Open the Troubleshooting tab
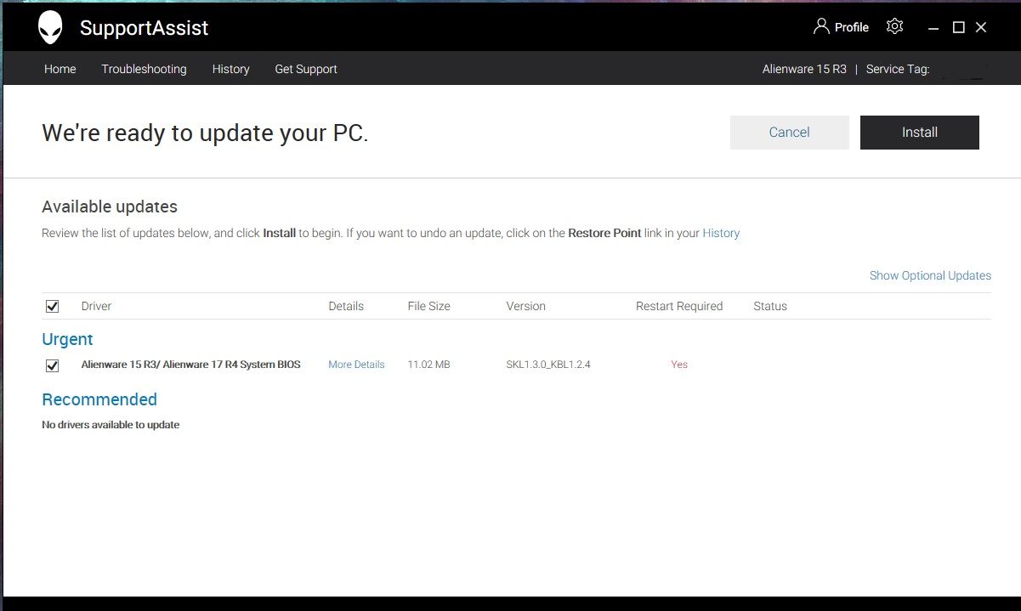The height and width of the screenshot is (611, 1021). pyautogui.click(x=144, y=69)
